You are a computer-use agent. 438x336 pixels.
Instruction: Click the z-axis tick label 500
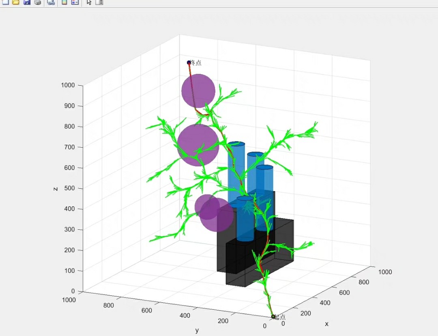[x=69, y=188]
